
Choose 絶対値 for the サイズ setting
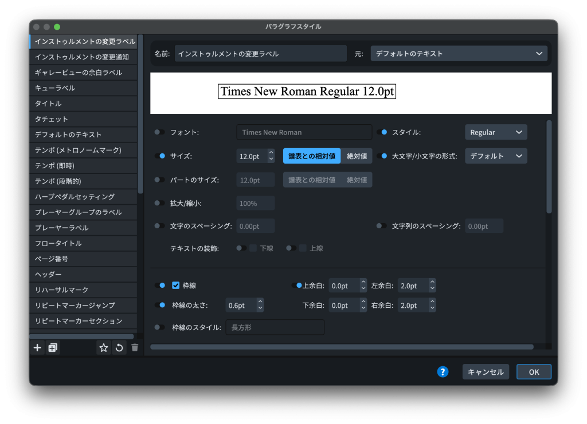point(357,156)
